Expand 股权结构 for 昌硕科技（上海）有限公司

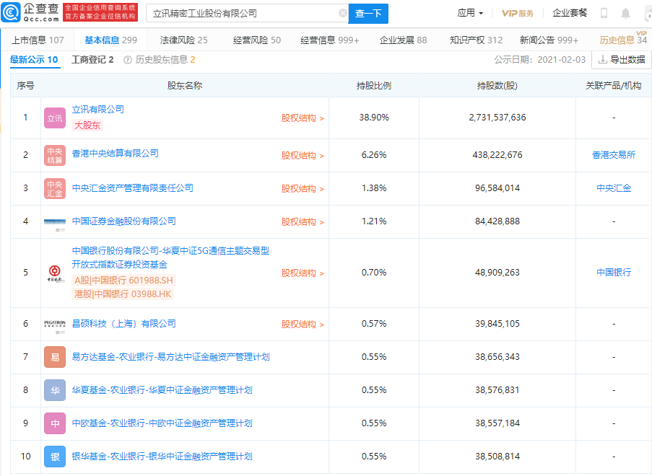coord(303,324)
